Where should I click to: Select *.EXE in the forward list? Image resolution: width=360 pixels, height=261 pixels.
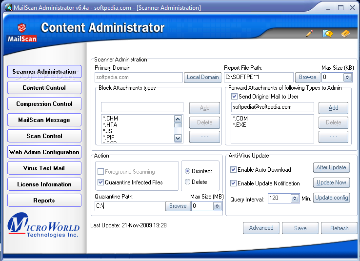[240, 125]
